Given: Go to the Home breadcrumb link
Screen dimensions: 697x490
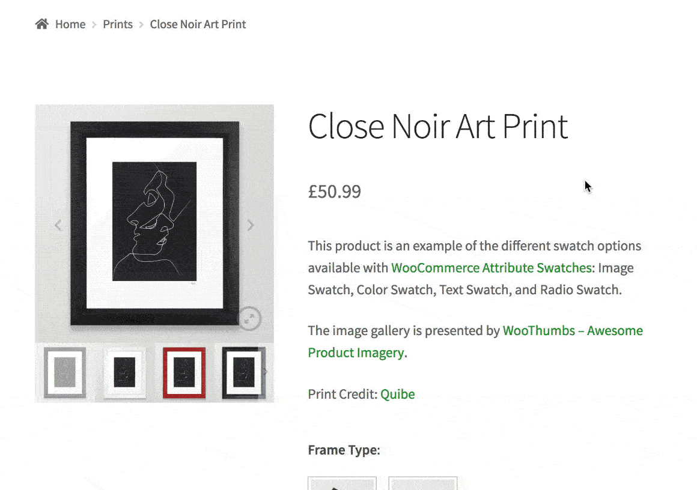Looking at the screenshot, I should coord(70,24).
